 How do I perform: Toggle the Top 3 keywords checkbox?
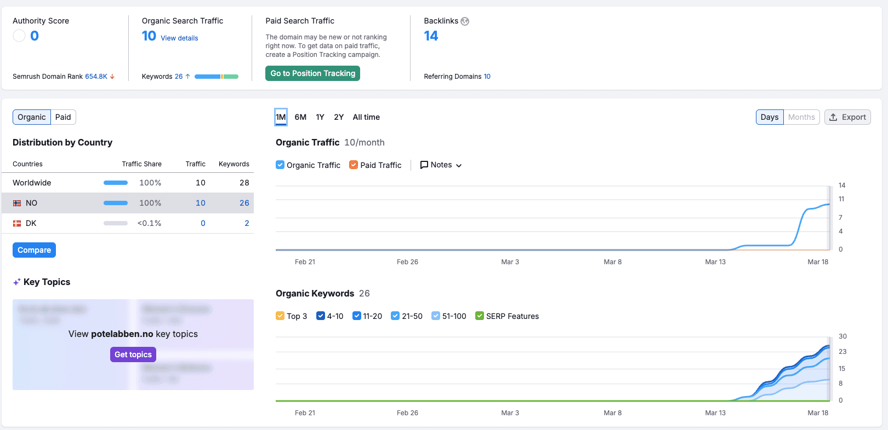tap(280, 316)
